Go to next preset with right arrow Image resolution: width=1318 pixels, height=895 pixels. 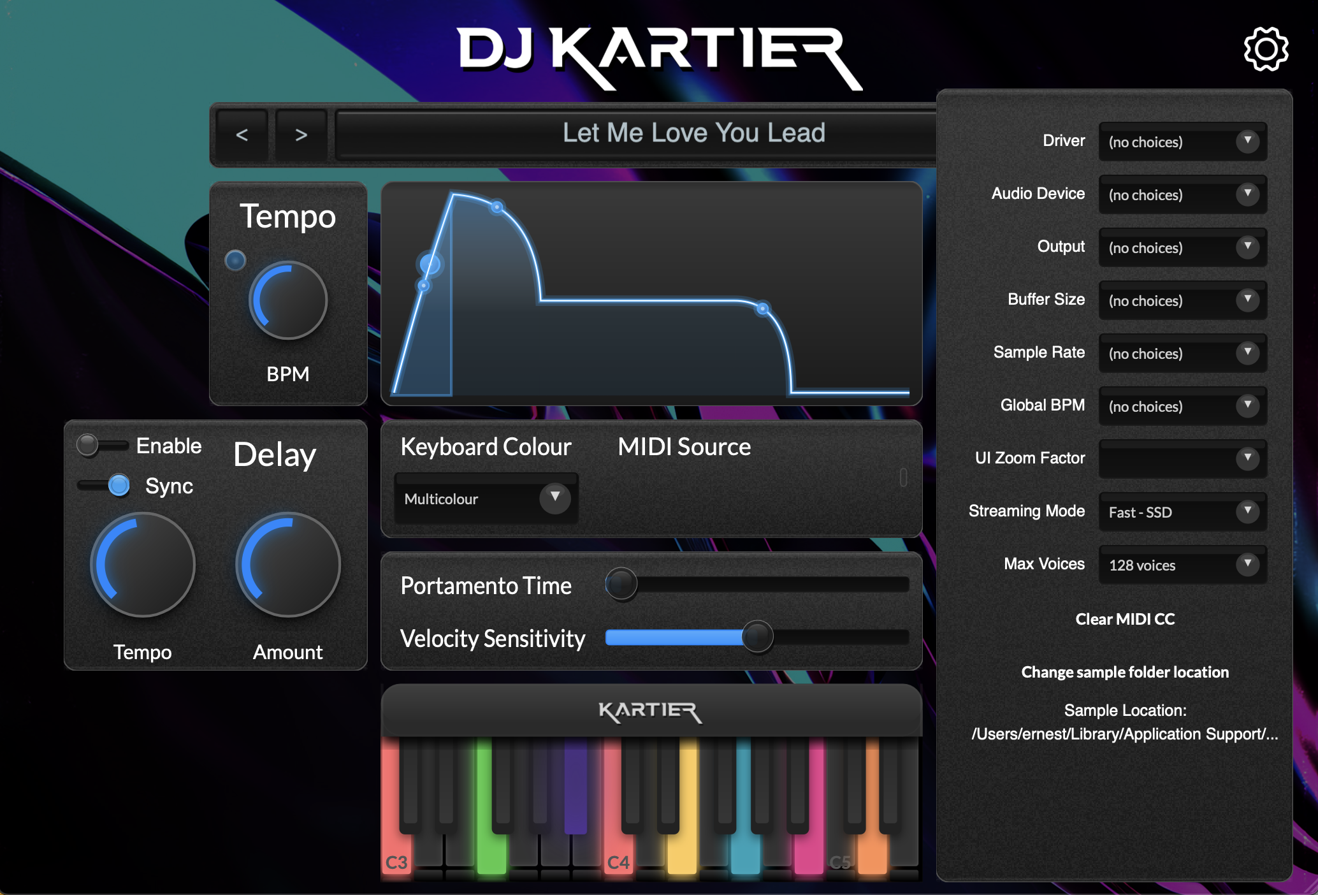[x=301, y=135]
